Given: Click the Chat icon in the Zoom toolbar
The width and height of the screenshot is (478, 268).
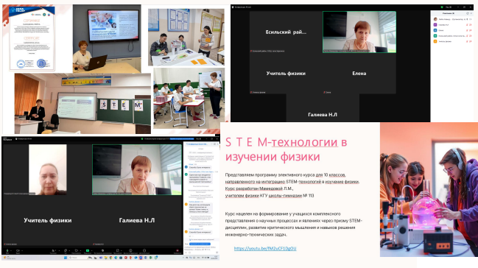Looking at the screenshot, I should (x=66, y=250).
